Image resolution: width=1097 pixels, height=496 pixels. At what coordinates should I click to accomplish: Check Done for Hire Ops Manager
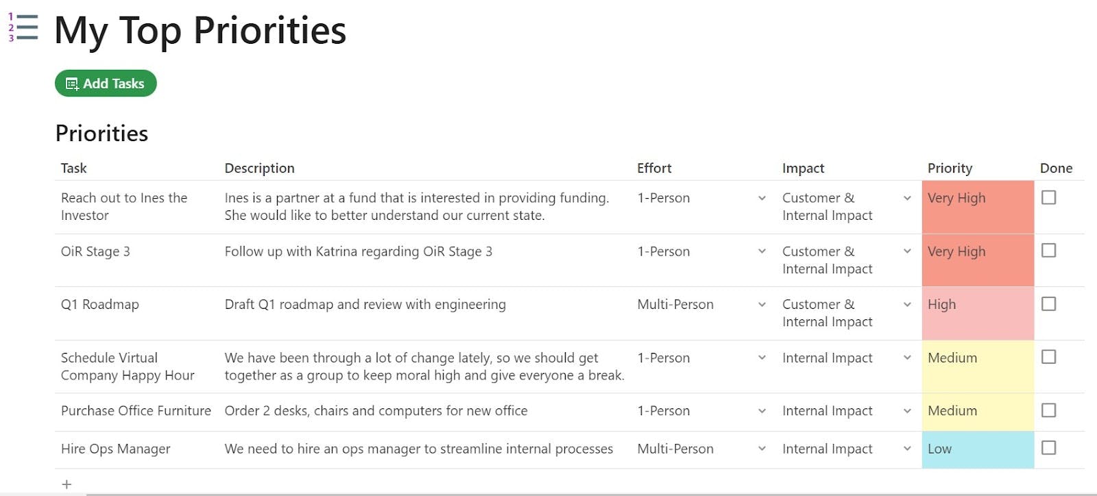coord(1048,448)
